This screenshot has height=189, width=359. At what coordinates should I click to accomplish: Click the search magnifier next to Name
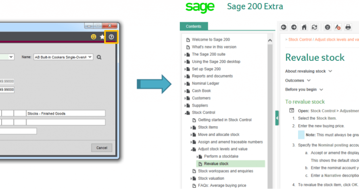click(99, 57)
